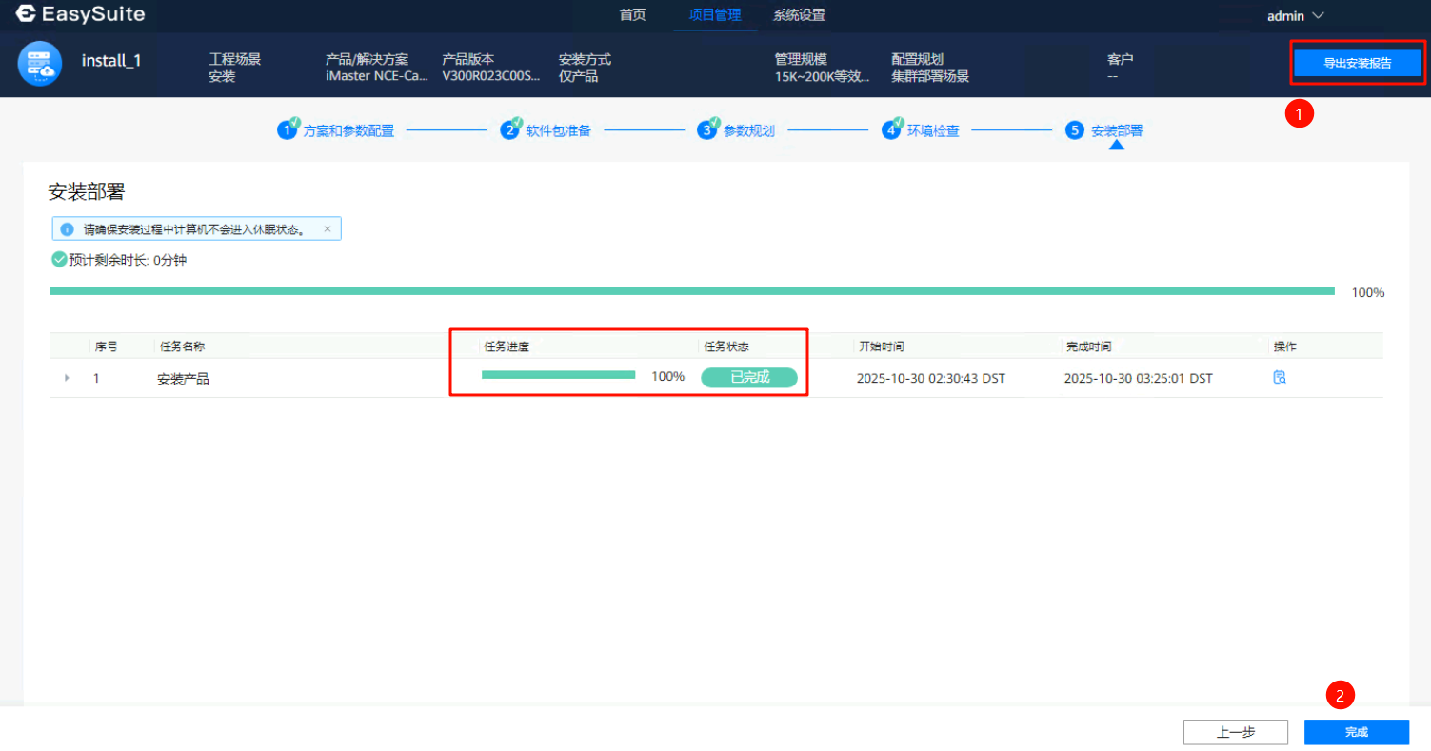Click step 5 安装部署 circle icon
The image size is (1431, 751).
point(1075,130)
